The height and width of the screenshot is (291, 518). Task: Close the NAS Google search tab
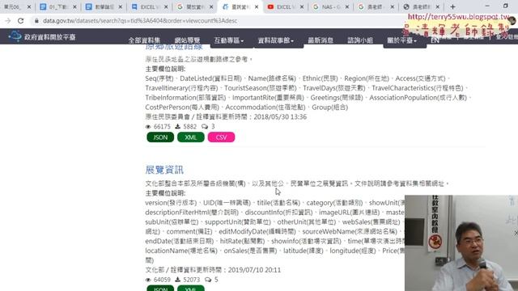coord(347,6)
